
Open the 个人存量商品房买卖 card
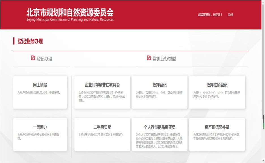(160, 134)
